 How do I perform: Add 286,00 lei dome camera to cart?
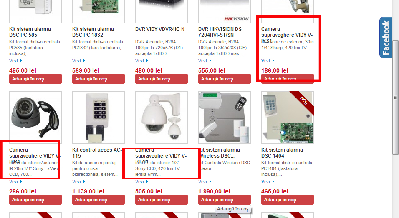click(35, 200)
